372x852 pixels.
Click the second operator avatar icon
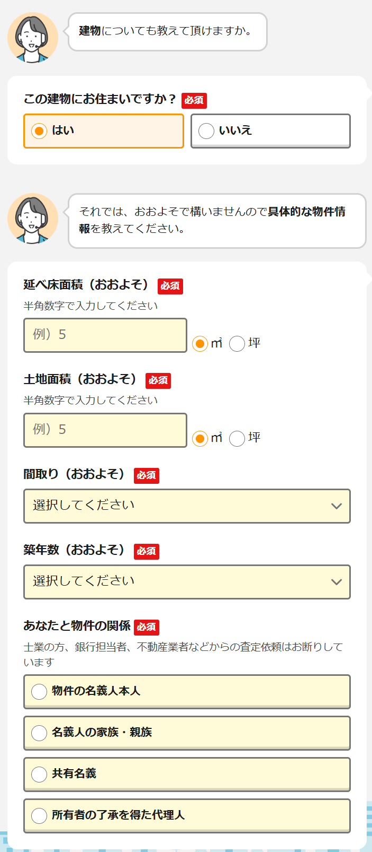[x=33, y=218]
